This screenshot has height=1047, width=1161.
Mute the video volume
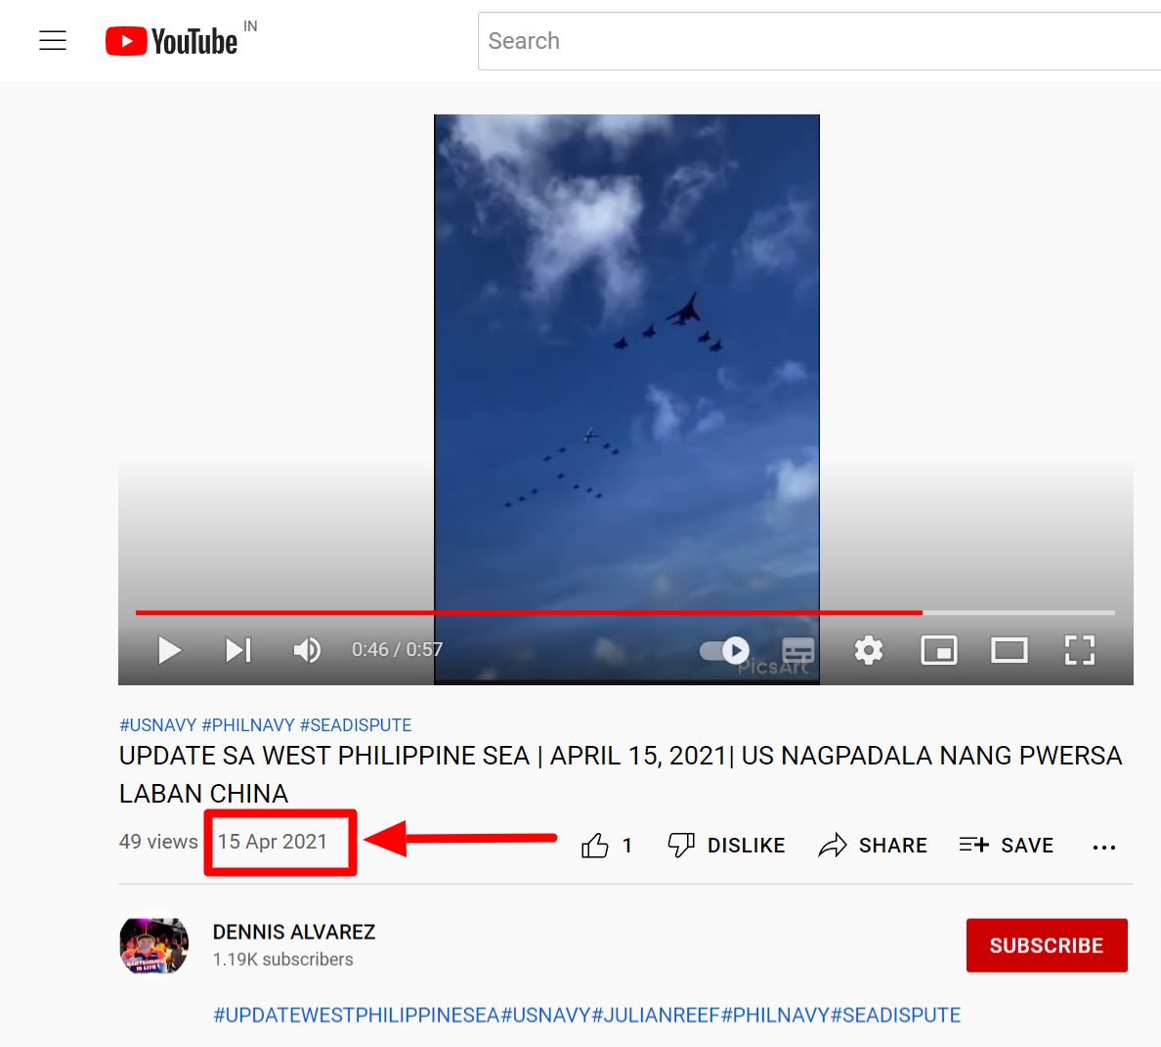307,651
